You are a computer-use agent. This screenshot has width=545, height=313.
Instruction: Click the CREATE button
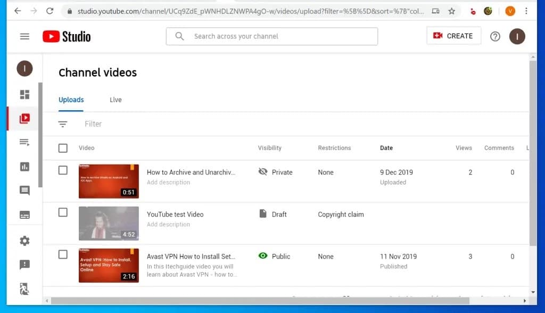pyautogui.click(x=453, y=36)
